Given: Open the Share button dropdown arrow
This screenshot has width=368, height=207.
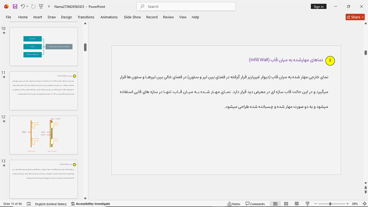Looking at the screenshot, I should [363, 17].
